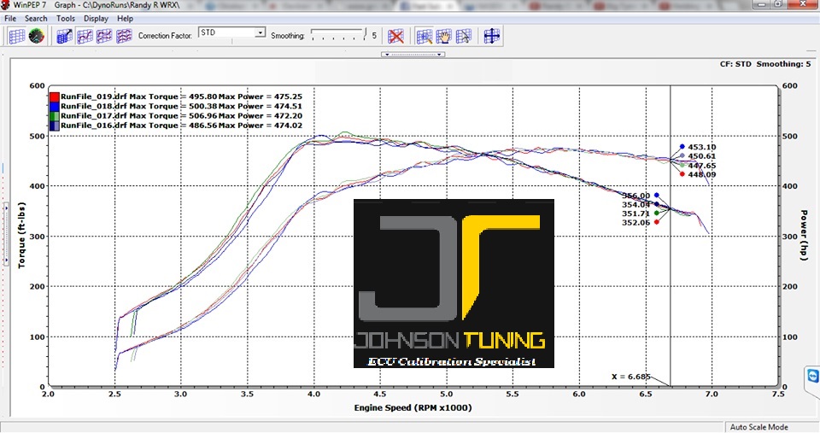
Task: Click the 352.06 torque value label
Action: (635, 223)
